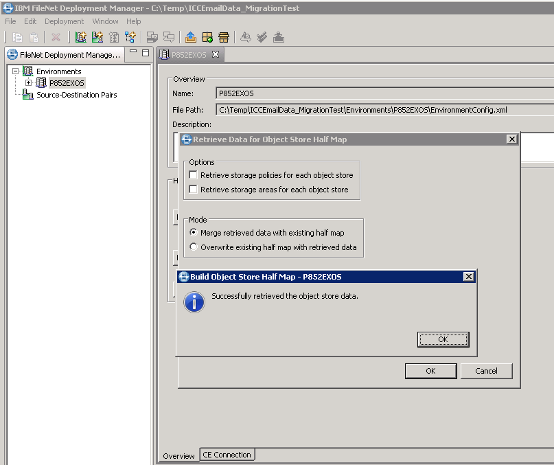
Task: Cancel the Retrieve Data dialog
Action: 486,370
